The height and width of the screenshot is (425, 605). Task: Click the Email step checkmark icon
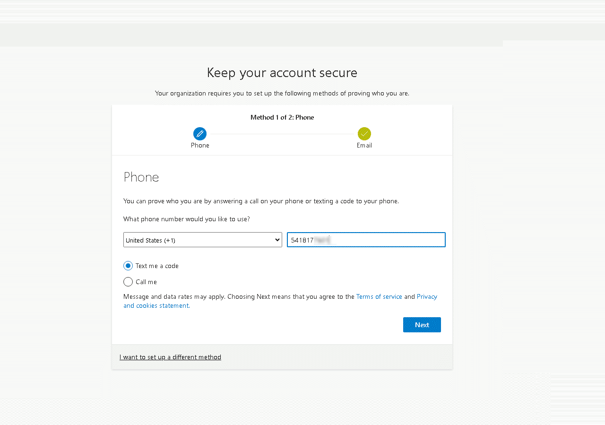364,134
